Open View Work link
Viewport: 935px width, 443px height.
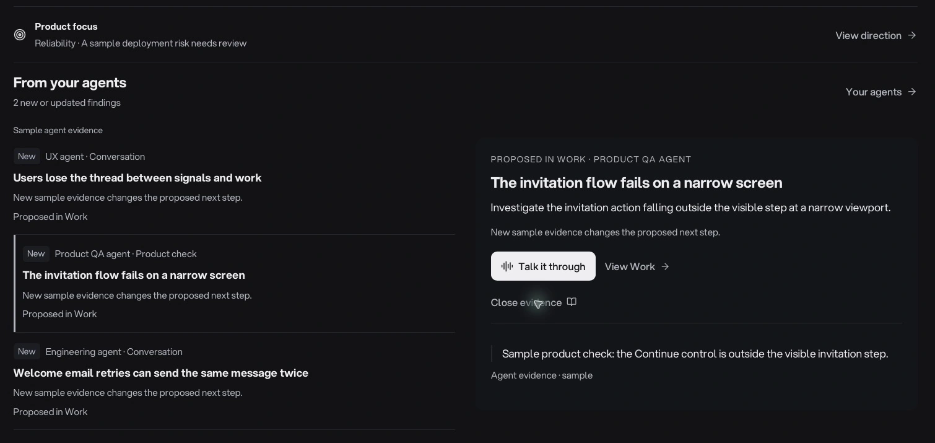click(x=637, y=266)
